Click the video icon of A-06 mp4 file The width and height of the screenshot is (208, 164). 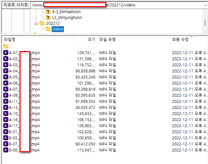(x=6, y=83)
